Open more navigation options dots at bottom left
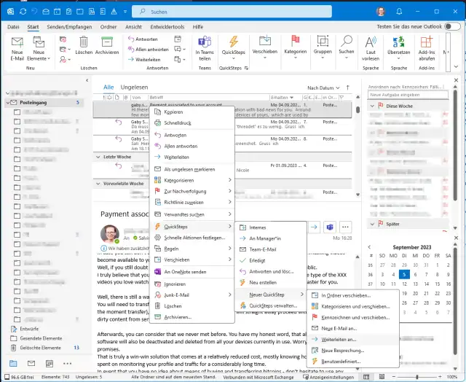466x382 pixels. 68,363
